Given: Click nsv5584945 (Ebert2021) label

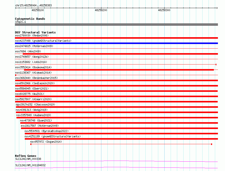Looking at the screenshot, I should (x=32, y=89).
